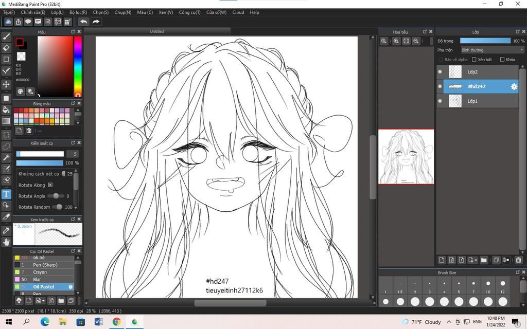The width and height of the screenshot is (527, 329).
Task: Select the Hand tool
Action: click(6, 242)
